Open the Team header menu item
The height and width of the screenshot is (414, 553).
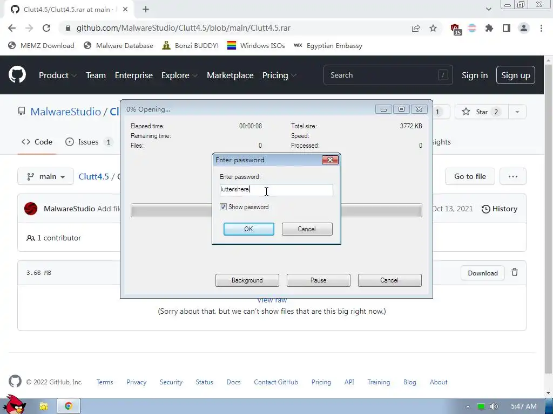coord(96,75)
